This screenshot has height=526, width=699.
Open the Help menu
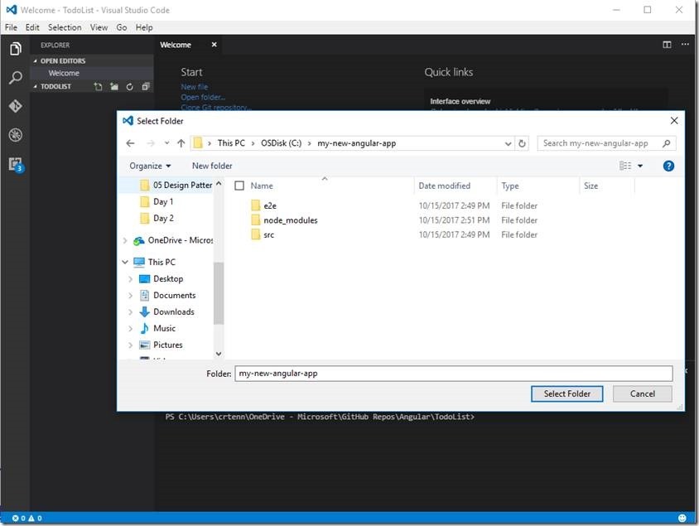[144, 27]
